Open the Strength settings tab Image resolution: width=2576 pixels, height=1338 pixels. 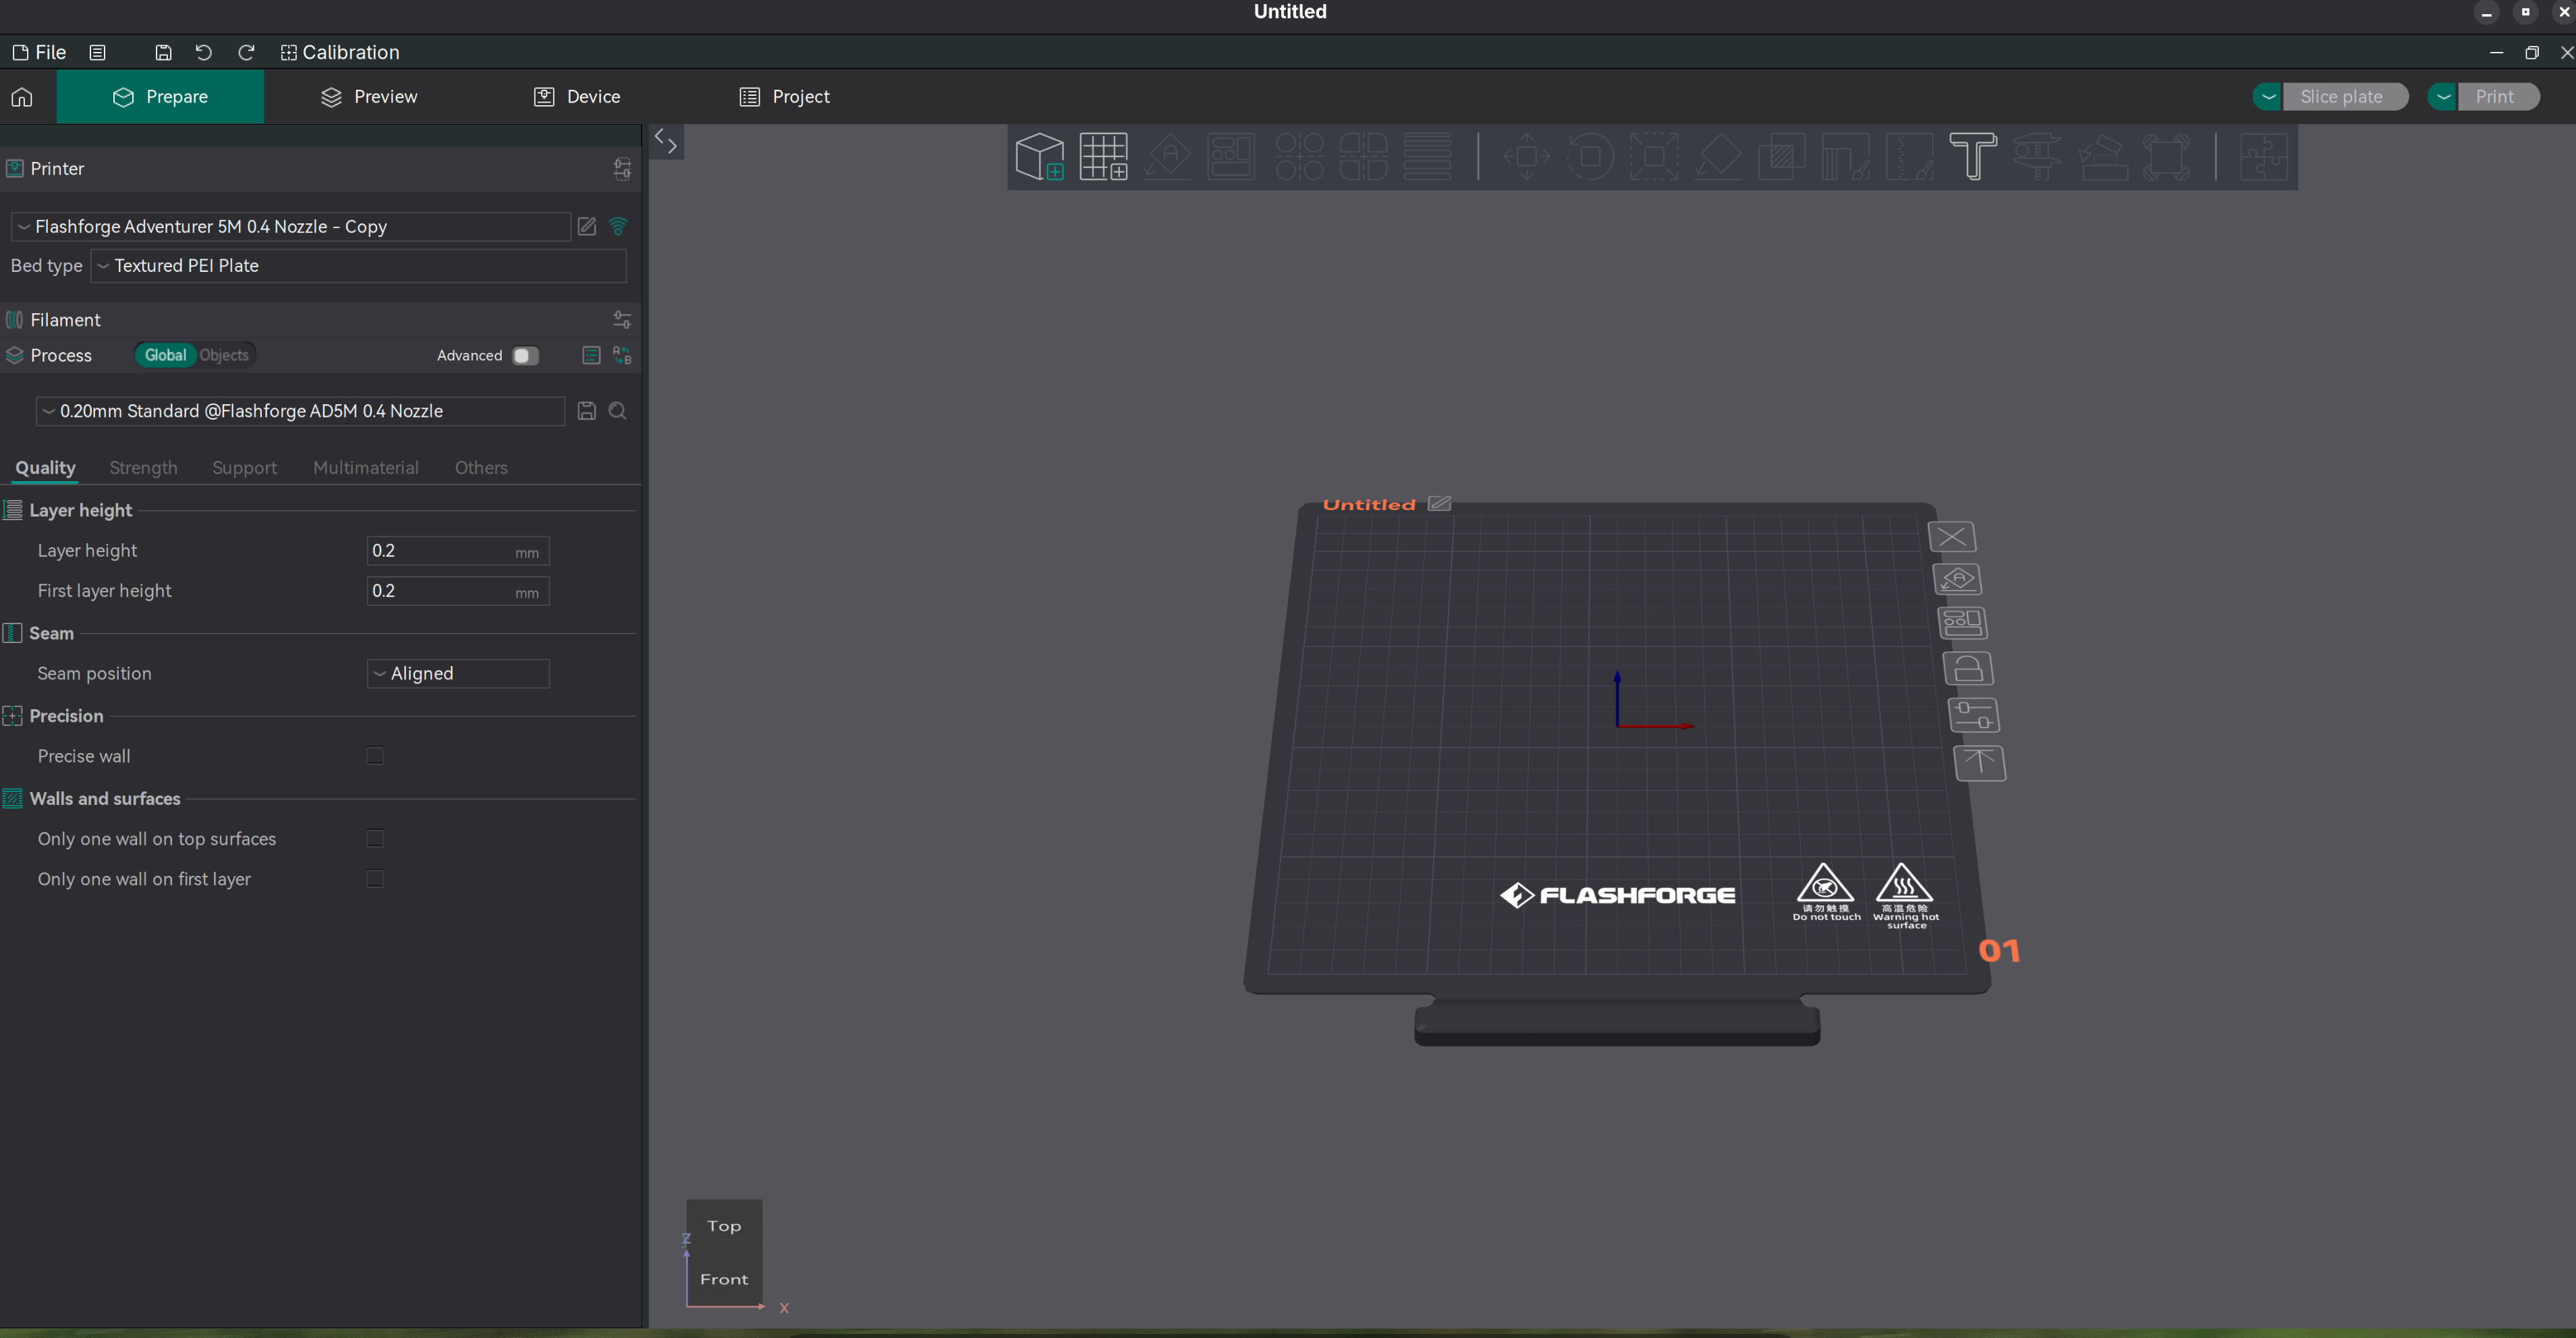142,467
